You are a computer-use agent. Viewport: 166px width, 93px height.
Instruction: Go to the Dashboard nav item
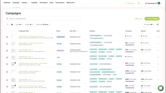(7, 3)
